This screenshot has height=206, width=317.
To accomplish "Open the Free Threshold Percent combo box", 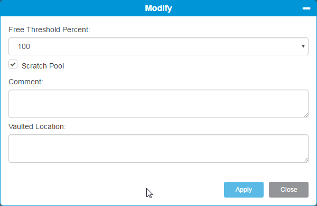I will click(x=158, y=46).
